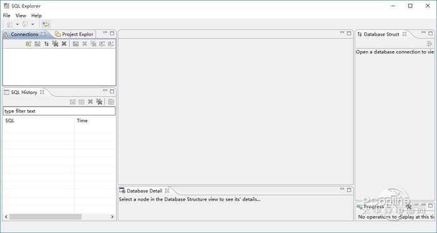Close the Connections tab
This screenshot has height=233, width=437.
tap(43, 34)
